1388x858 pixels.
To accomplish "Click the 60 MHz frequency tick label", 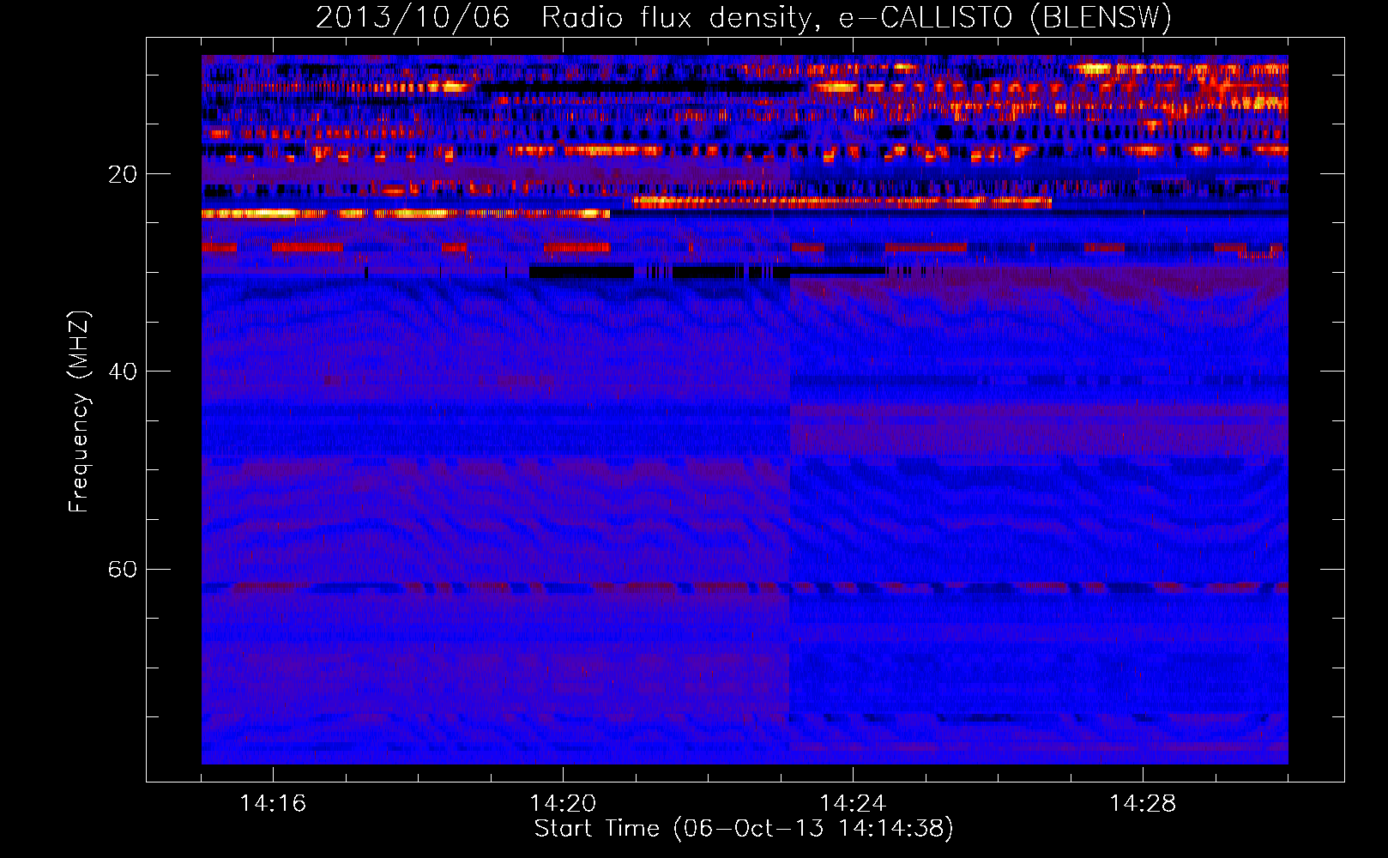I will [x=123, y=570].
